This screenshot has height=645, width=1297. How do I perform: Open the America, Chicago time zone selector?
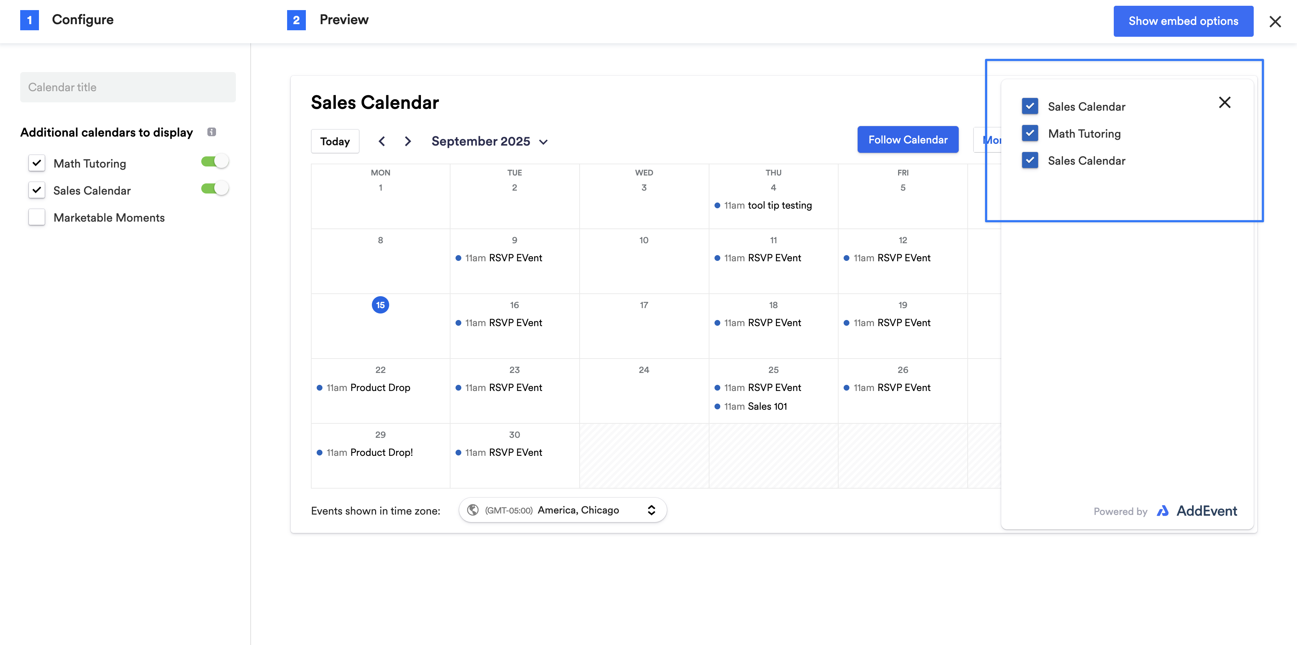click(x=562, y=510)
